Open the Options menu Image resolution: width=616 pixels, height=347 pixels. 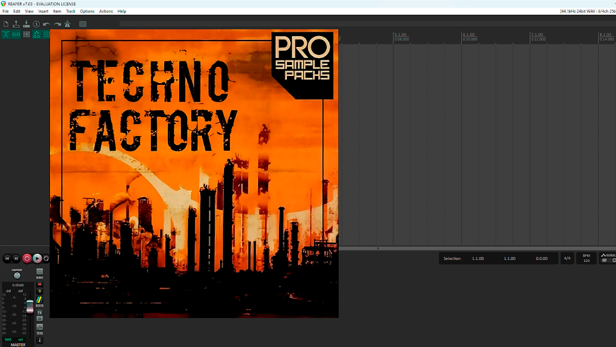87,11
